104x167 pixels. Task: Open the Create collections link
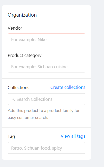[68, 87]
